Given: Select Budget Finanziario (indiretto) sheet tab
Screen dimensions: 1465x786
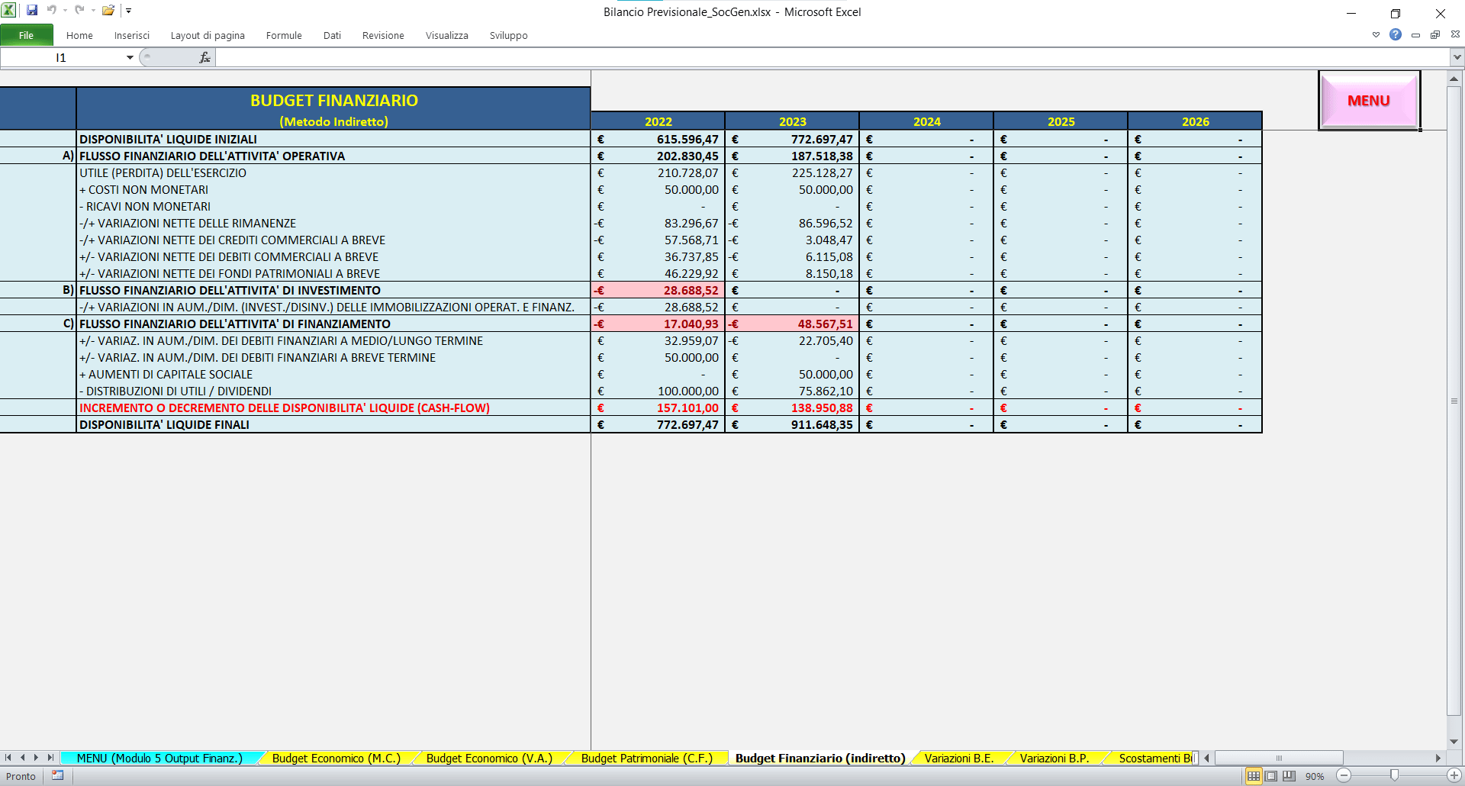Looking at the screenshot, I should click(820, 758).
